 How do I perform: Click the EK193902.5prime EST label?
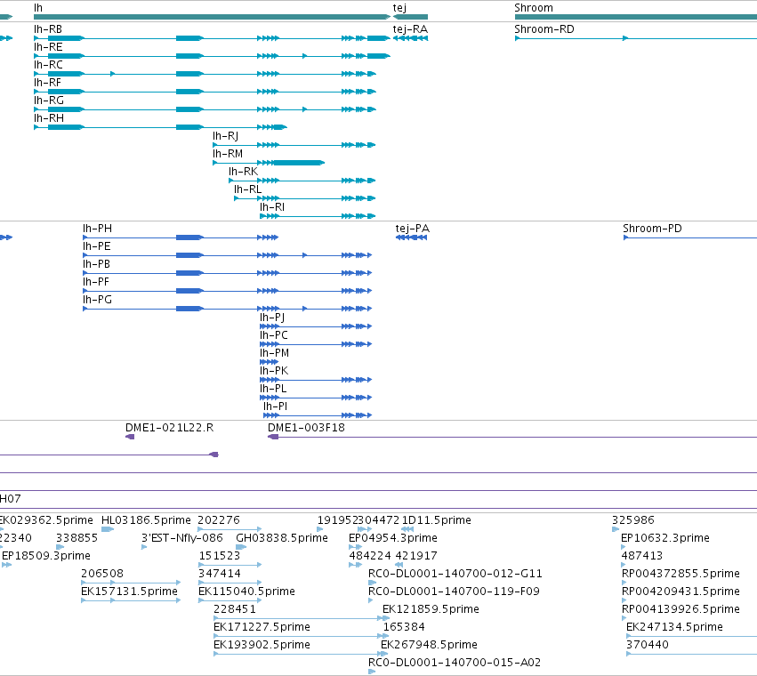262,645
